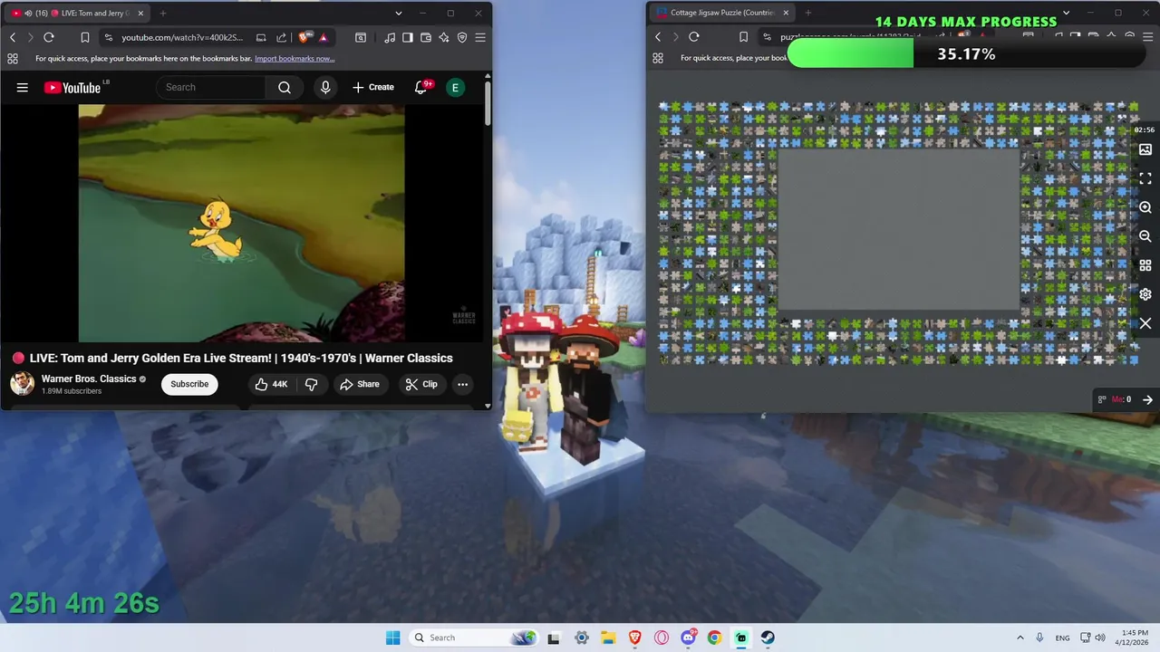Open YouTube notifications bell

tap(420, 88)
